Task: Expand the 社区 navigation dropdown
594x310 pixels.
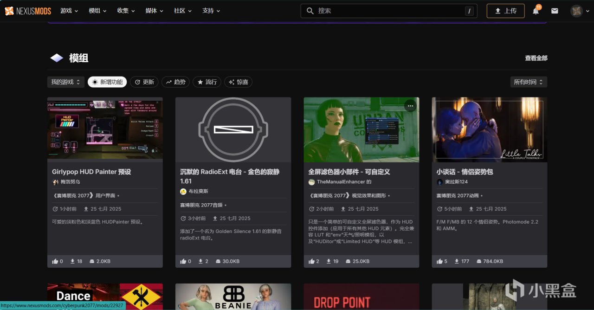Action: click(182, 11)
